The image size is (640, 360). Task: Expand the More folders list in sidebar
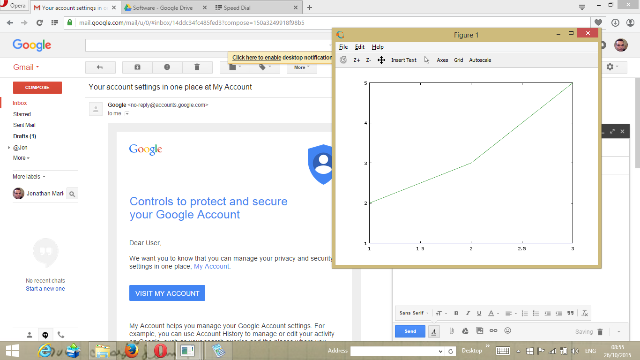point(21,158)
